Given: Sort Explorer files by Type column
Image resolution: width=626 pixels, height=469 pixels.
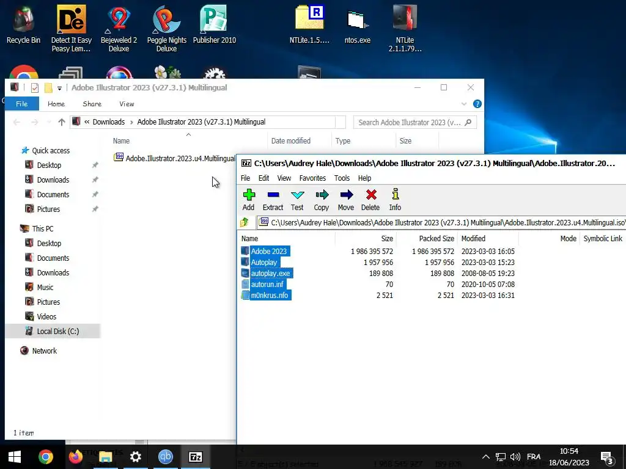Looking at the screenshot, I should click(x=343, y=141).
